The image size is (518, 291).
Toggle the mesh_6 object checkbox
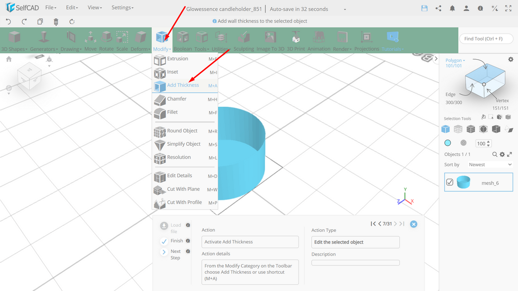coord(450,182)
